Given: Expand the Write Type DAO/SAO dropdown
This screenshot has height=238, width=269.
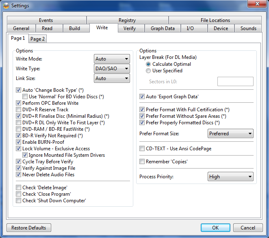Looking at the screenshot, I should [x=112, y=69].
